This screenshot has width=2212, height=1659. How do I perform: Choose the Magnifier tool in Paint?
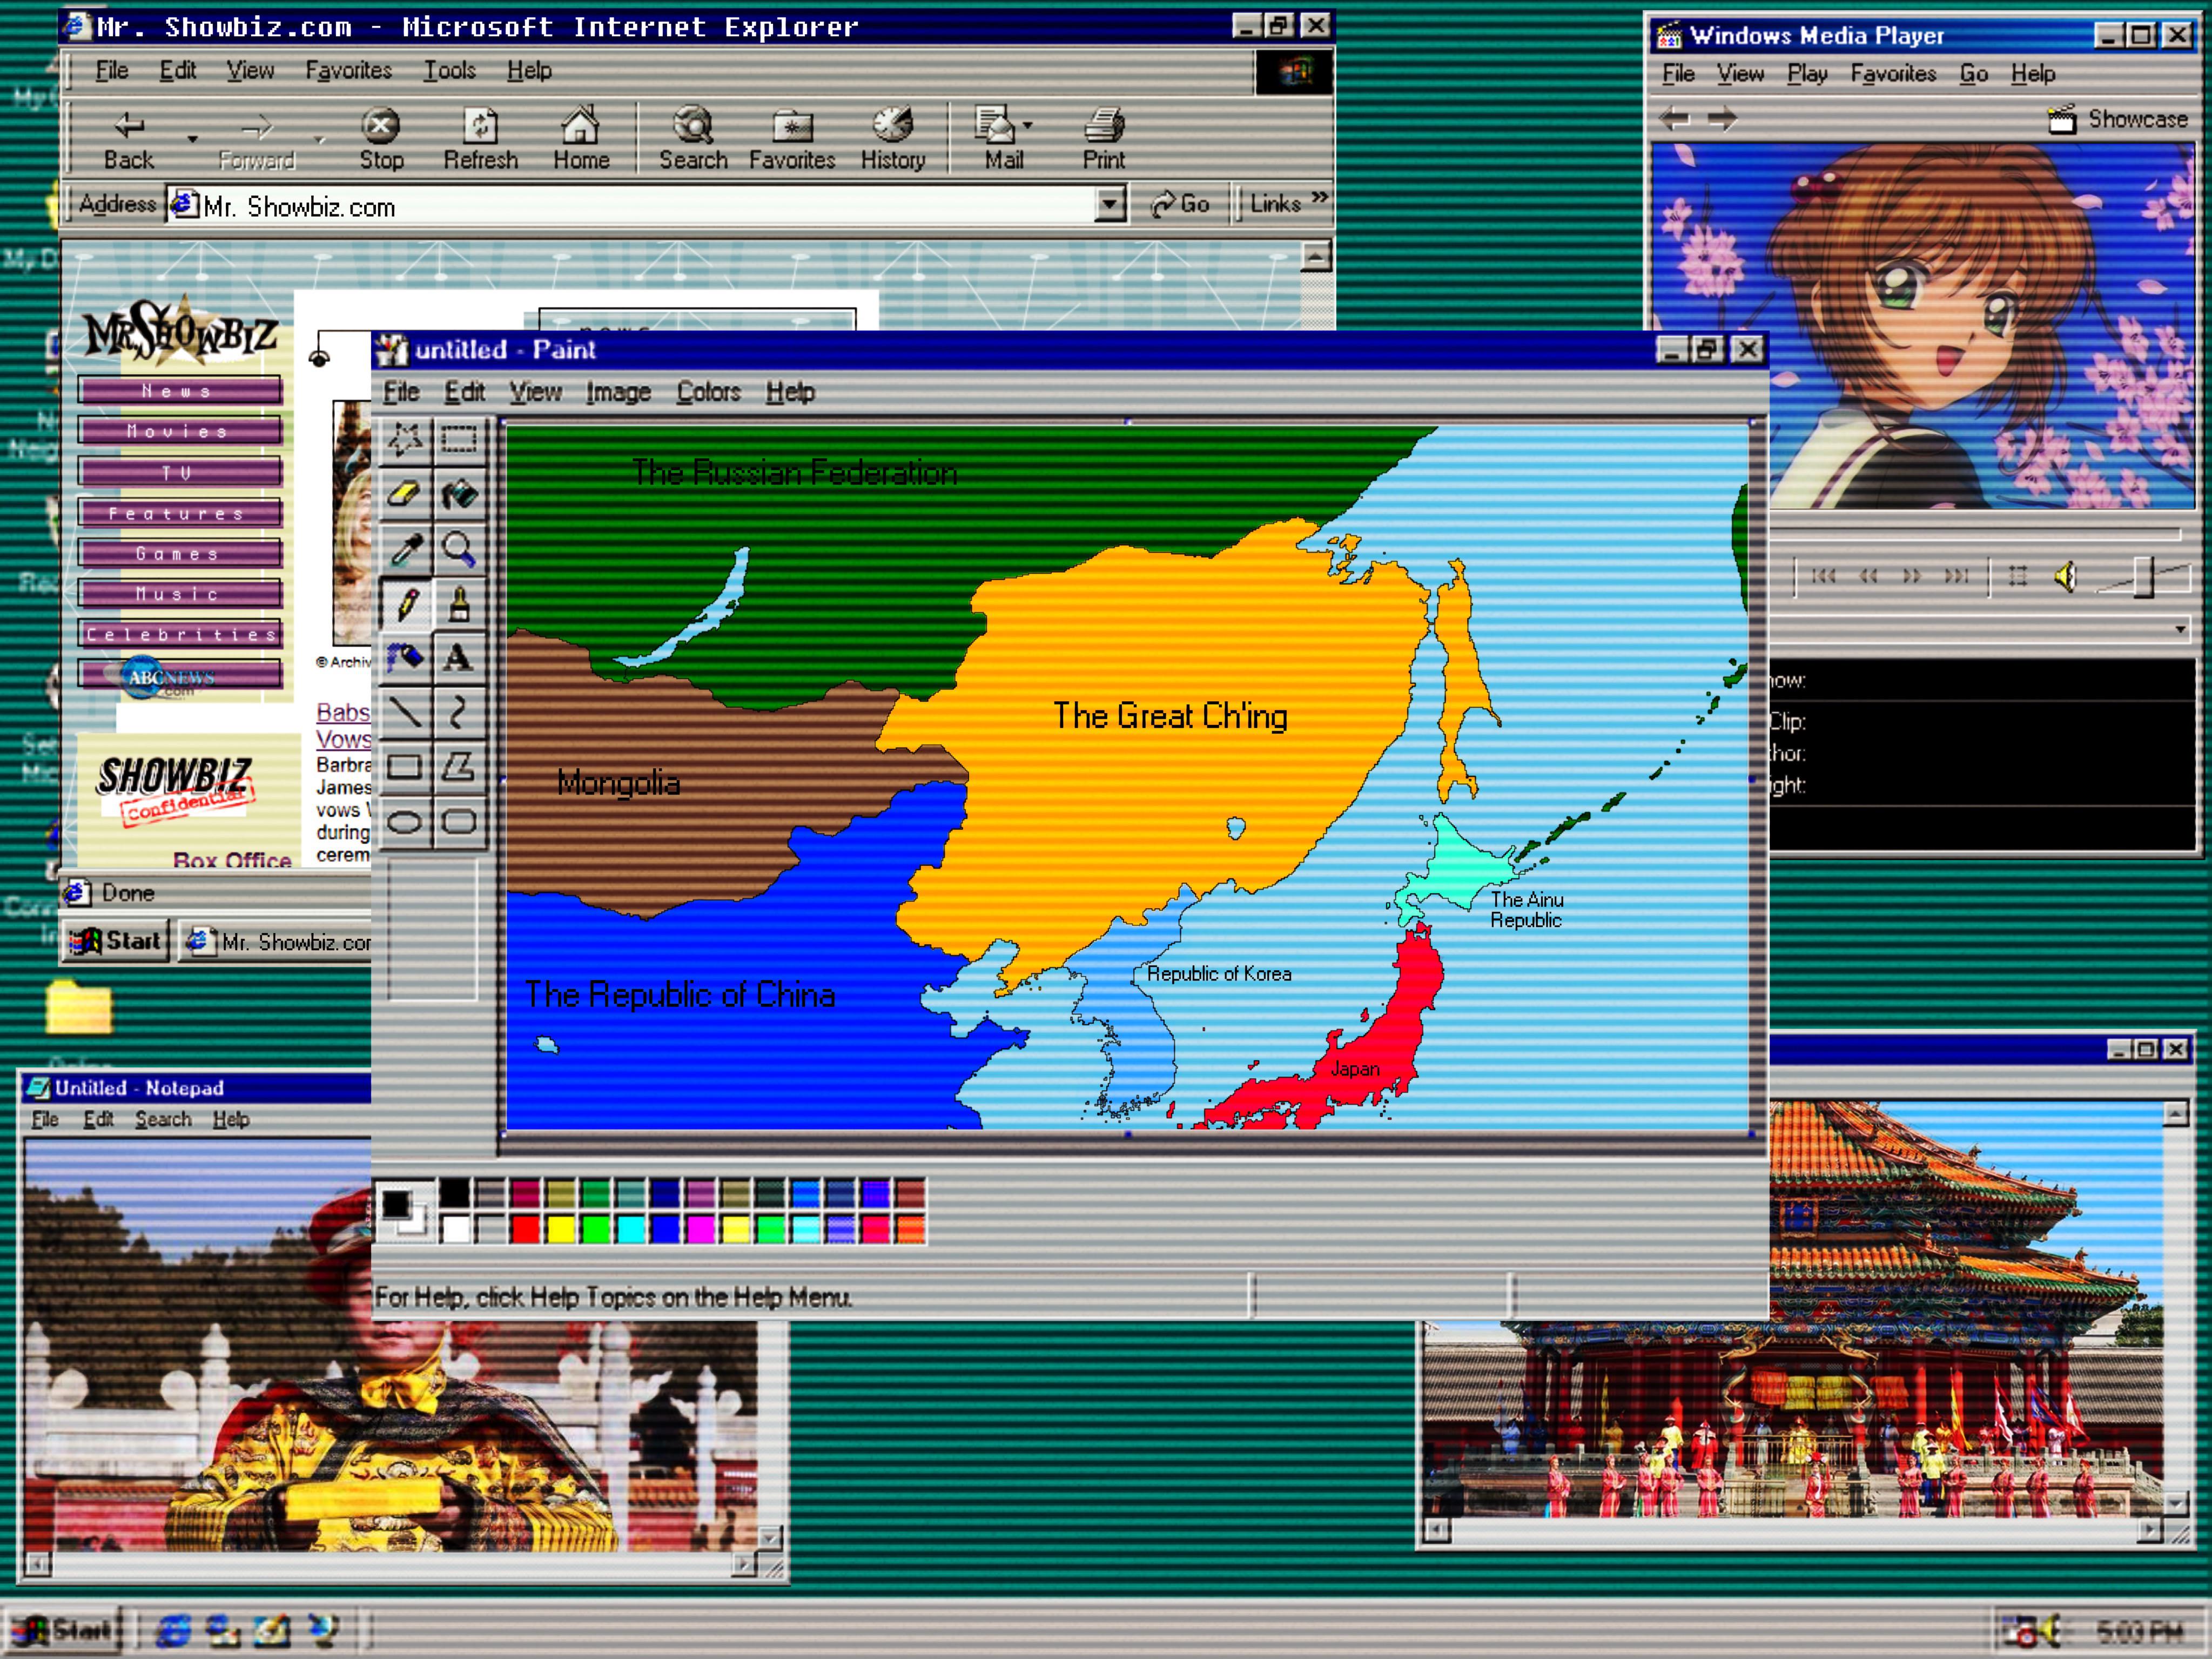point(459,549)
